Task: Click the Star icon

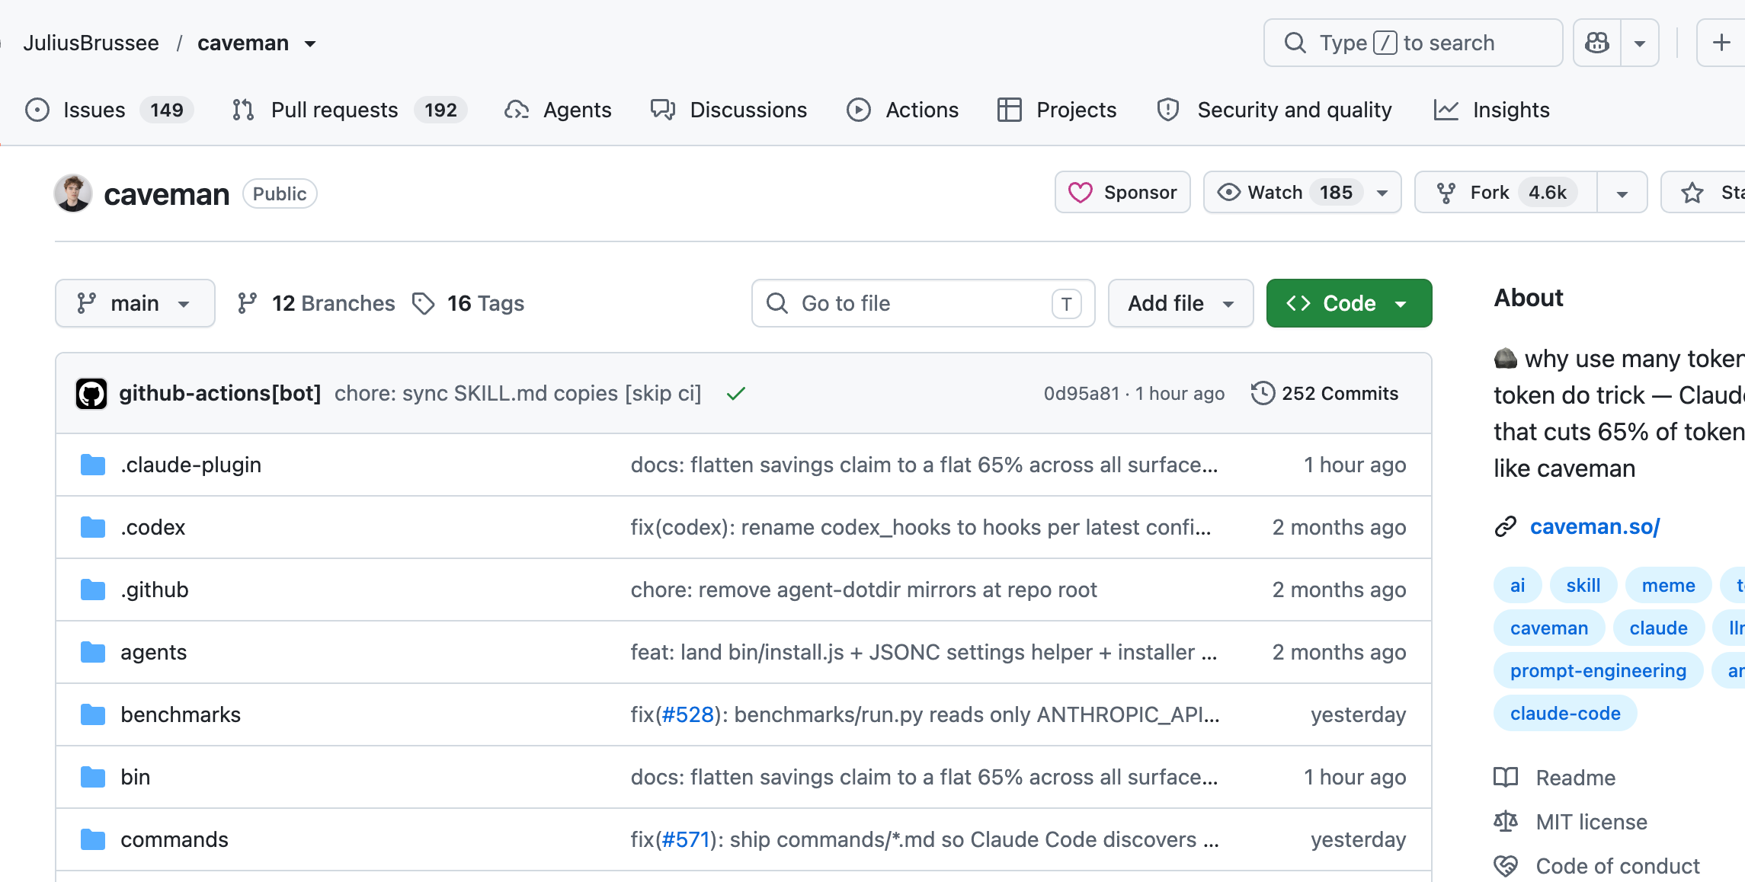Action: [x=1692, y=193]
